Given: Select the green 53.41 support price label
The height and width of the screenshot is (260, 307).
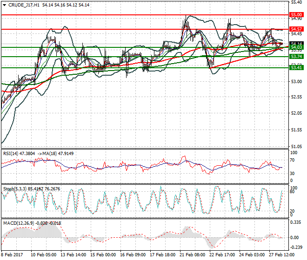Looking at the screenshot, I should pyautogui.click(x=296, y=68).
